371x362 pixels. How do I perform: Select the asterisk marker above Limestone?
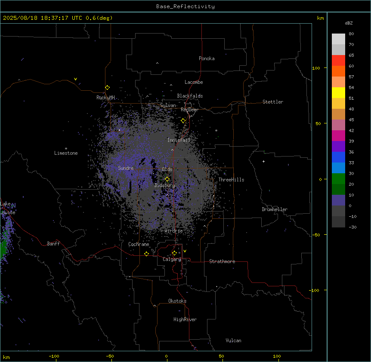[66, 149]
